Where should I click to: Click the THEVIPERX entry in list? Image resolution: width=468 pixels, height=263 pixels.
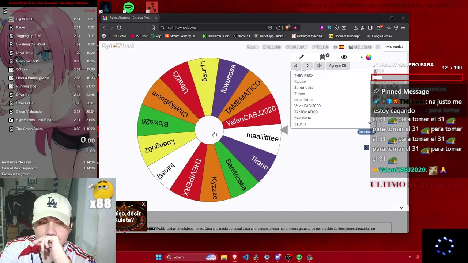point(304,75)
